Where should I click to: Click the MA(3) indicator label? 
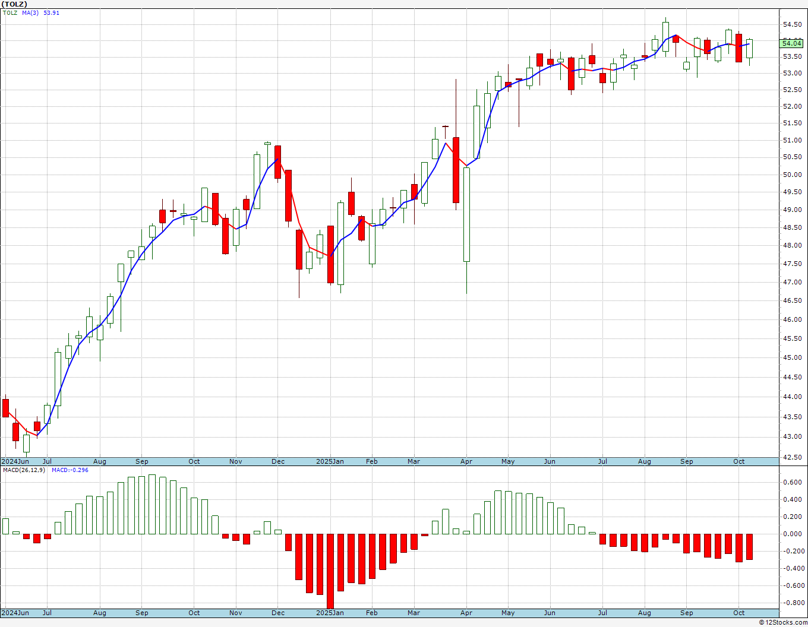point(31,12)
